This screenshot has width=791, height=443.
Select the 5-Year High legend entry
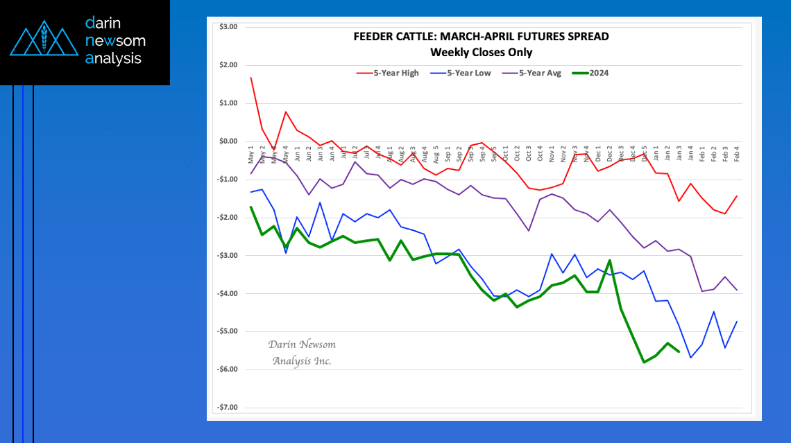coord(387,73)
